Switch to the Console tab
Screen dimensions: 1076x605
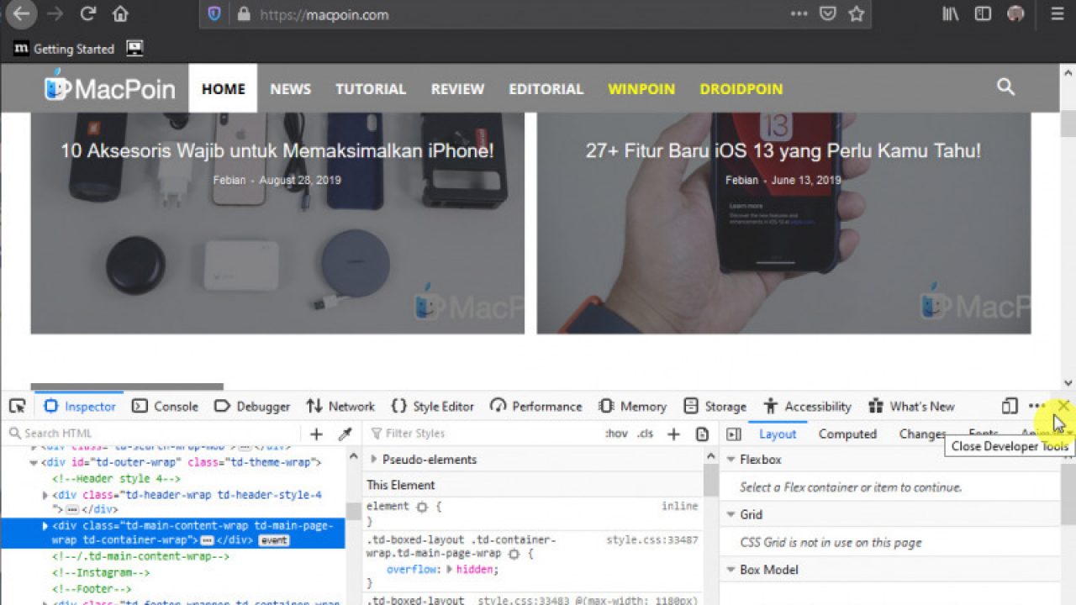pyautogui.click(x=166, y=406)
